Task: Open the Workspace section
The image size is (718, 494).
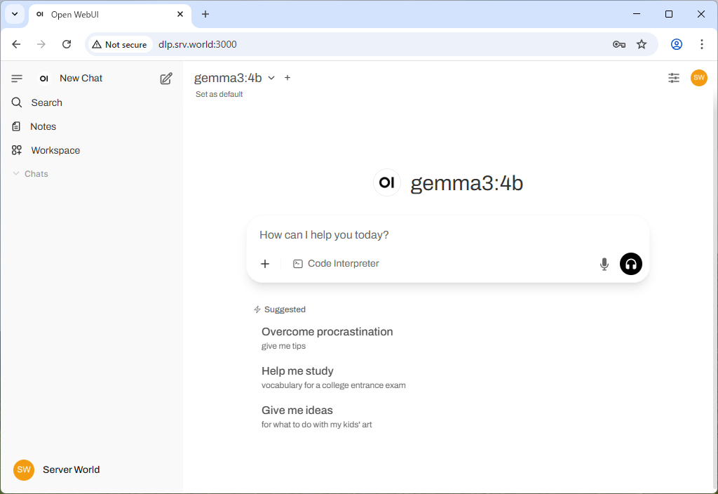Action: pos(55,150)
